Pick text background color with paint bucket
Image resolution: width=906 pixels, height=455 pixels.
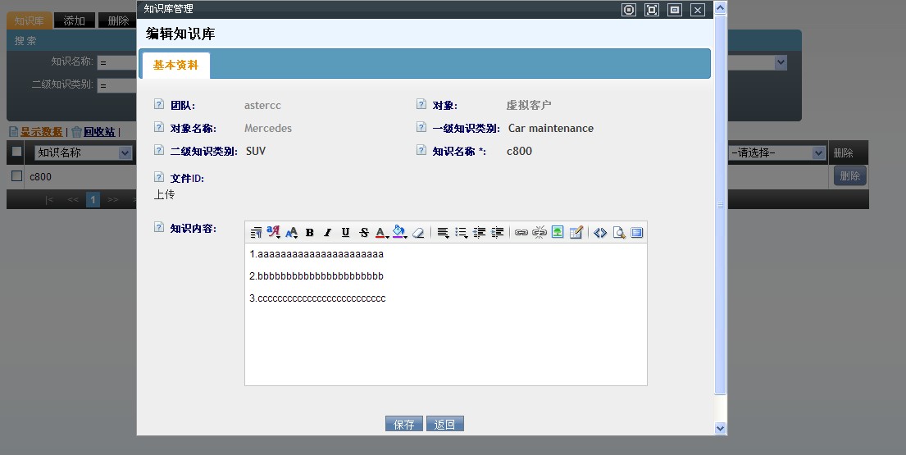click(x=398, y=233)
